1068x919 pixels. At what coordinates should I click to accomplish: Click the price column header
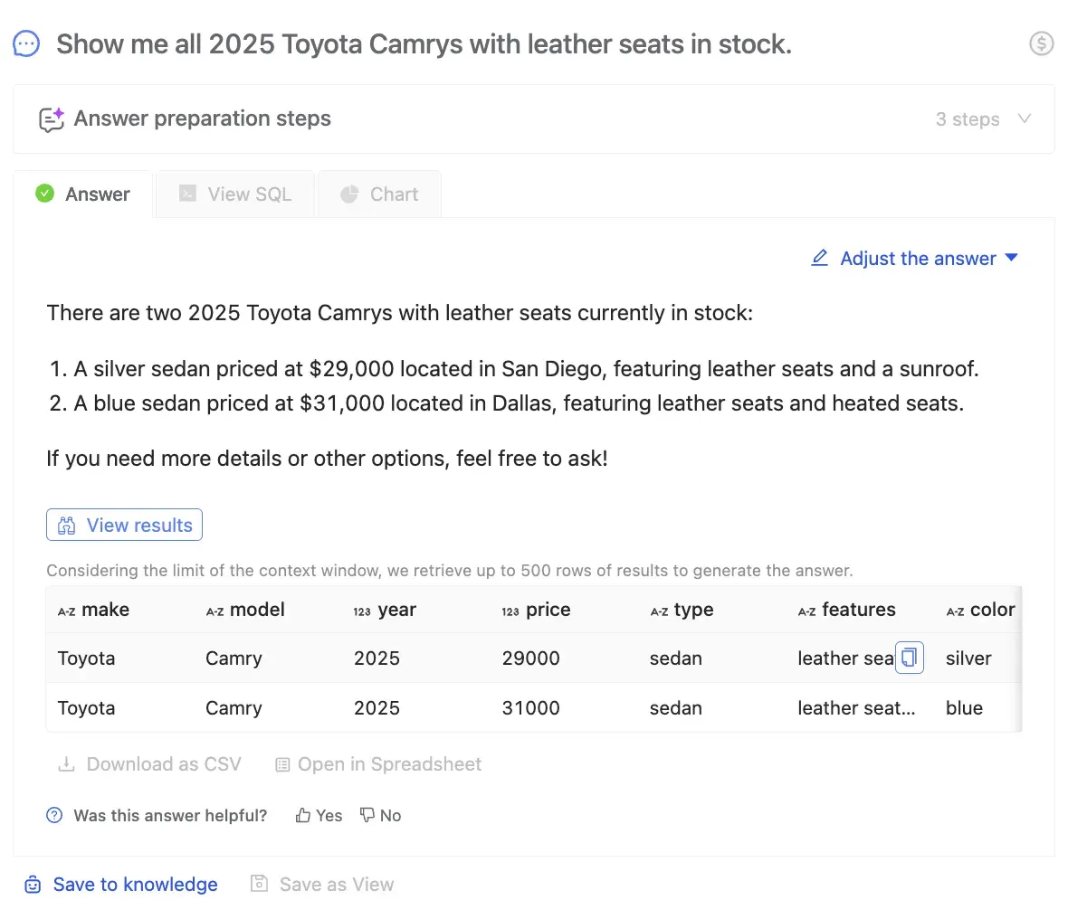548,610
